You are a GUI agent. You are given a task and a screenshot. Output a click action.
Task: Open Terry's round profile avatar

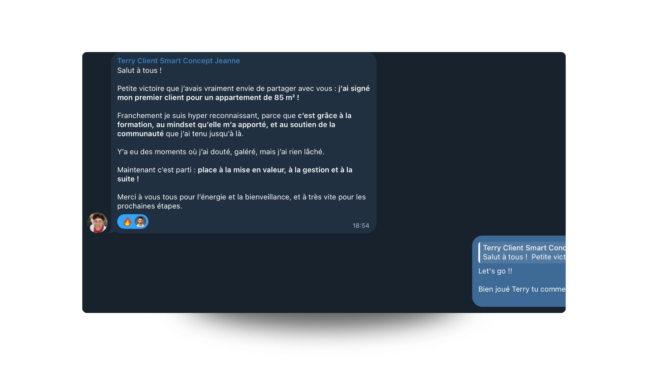coord(98,222)
